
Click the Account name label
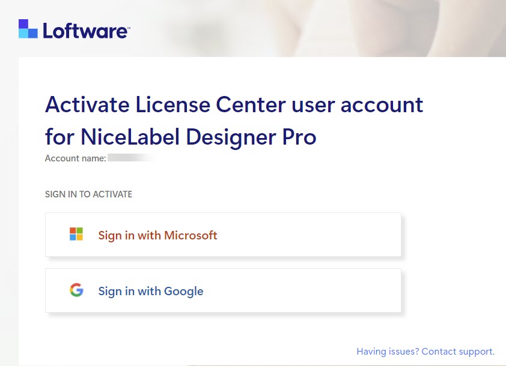click(x=76, y=158)
